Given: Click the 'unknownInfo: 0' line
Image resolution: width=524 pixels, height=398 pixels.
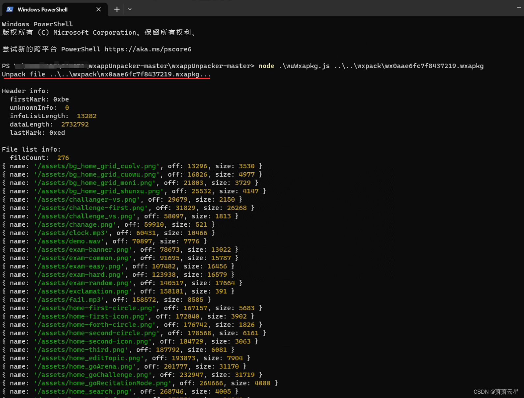Looking at the screenshot, I should (x=39, y=108).
